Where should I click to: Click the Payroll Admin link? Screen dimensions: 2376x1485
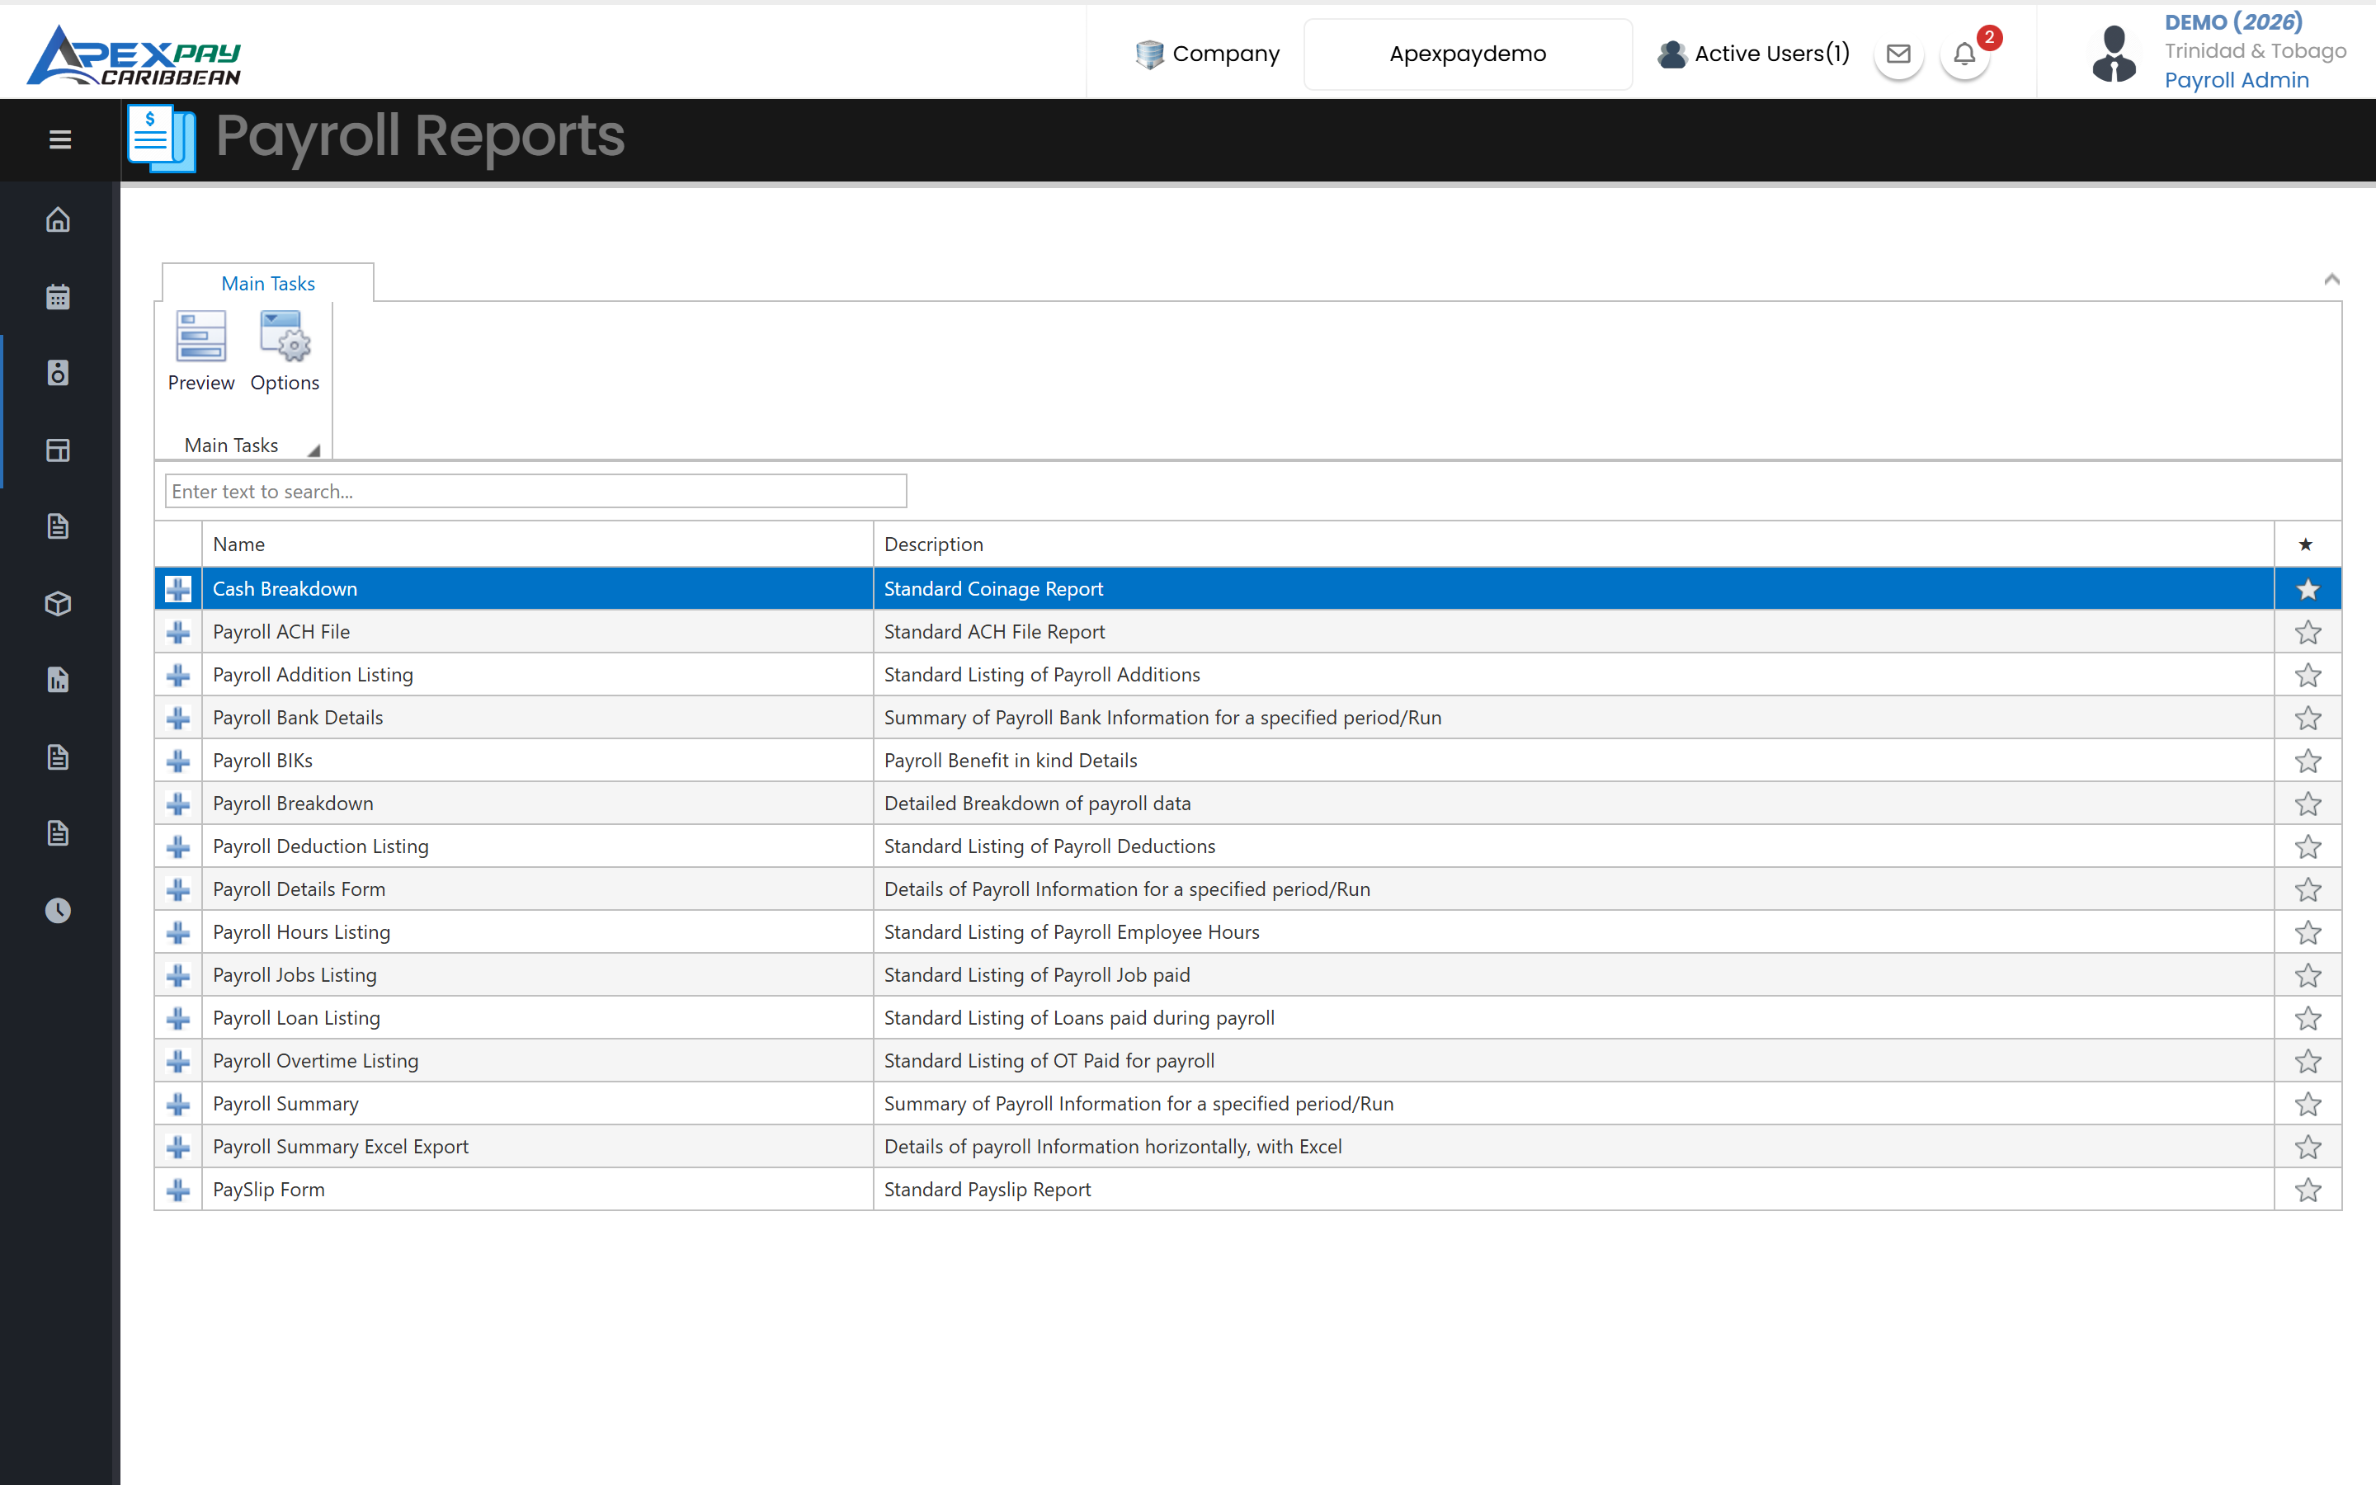pyautogui.click(x=2237, y=81)
